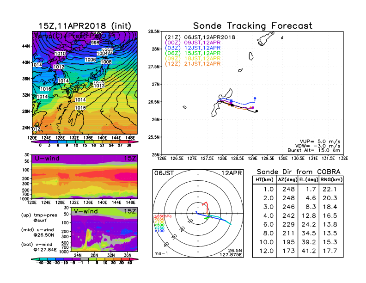
Task: Select the blue legend entry "(03Z) 12JST,12APR"
Action: point(193,48)
